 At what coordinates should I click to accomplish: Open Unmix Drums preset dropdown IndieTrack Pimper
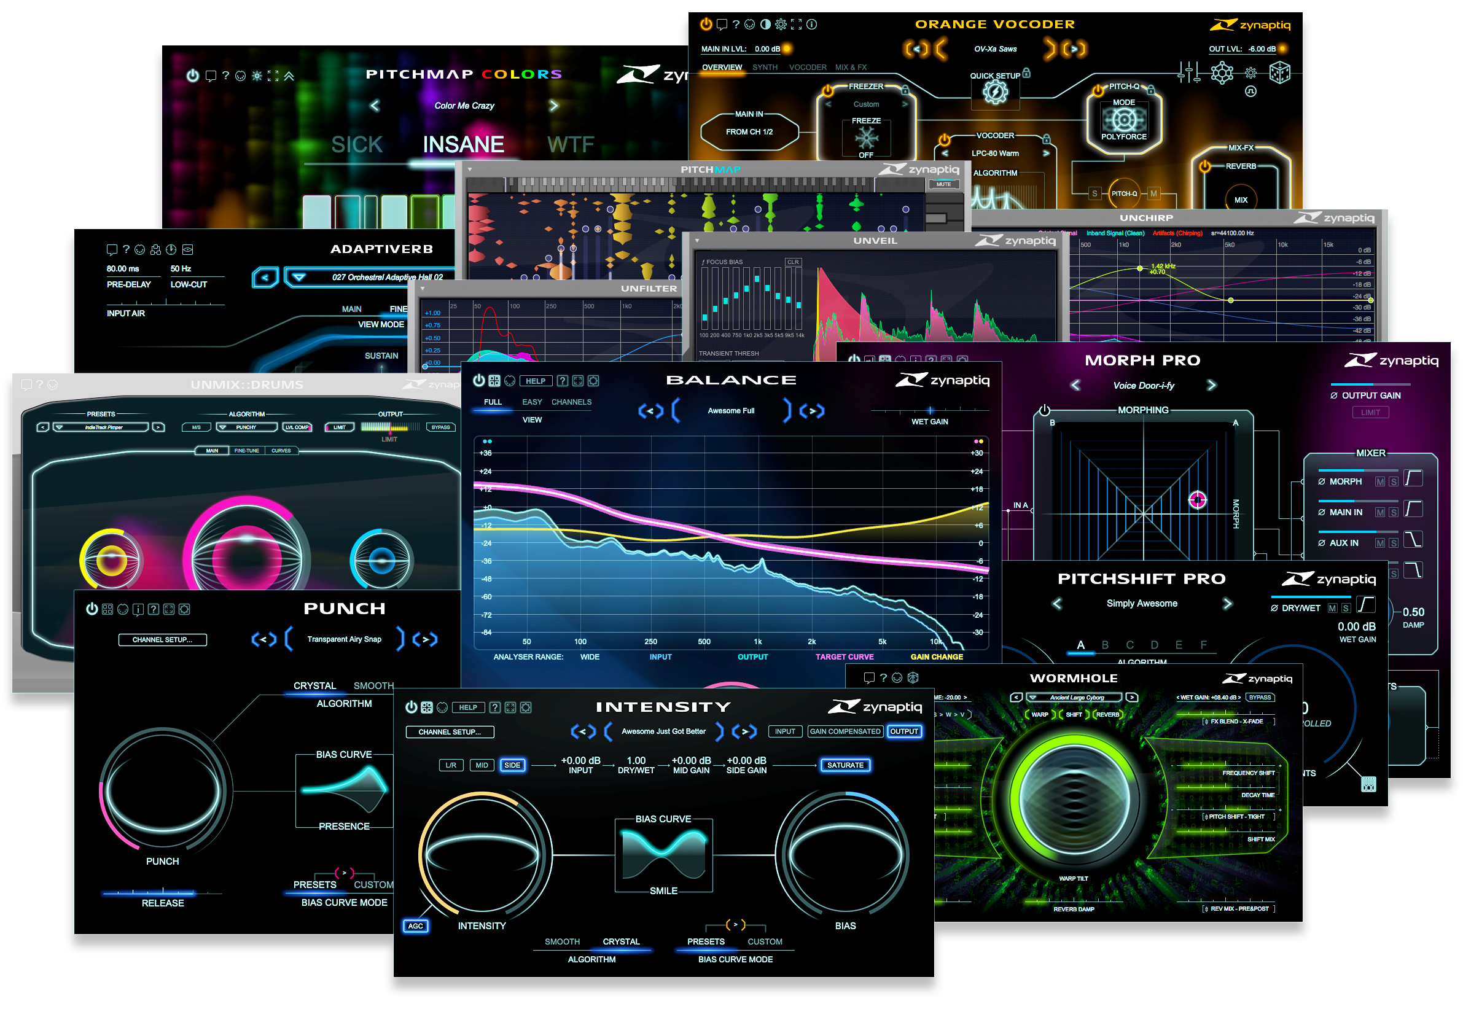coord(101,427)
